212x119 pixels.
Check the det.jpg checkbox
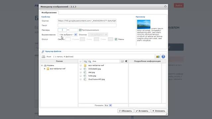[80, 72]
